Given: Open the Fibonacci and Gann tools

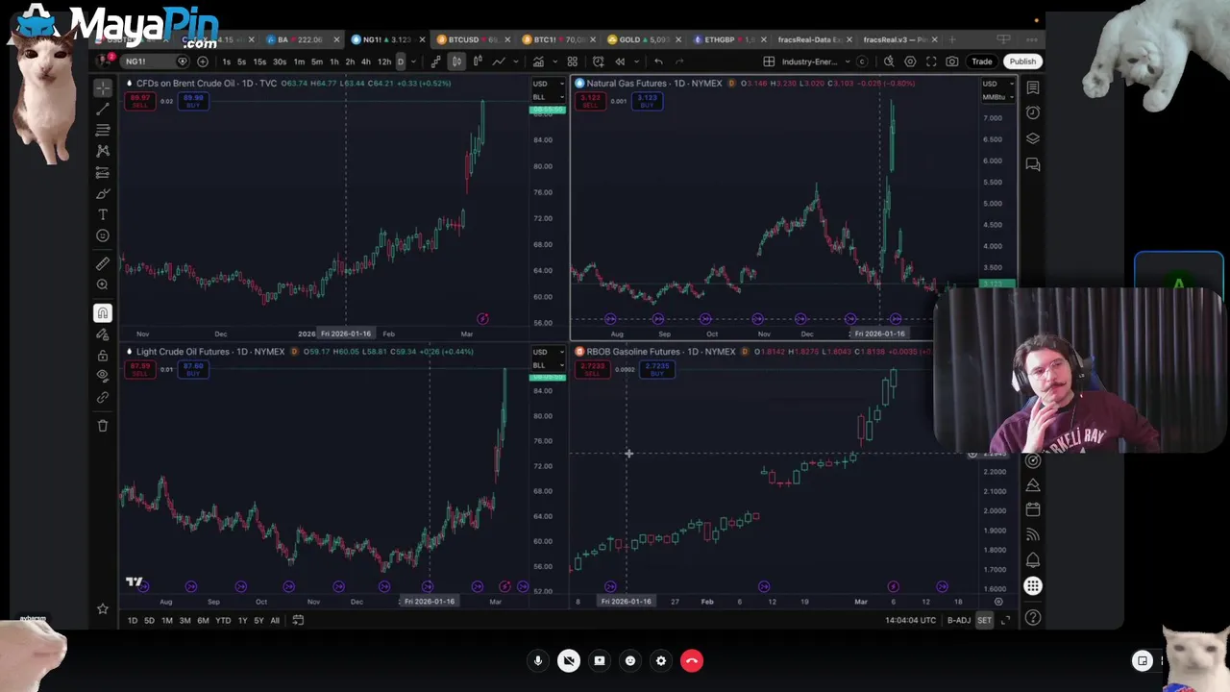Looking at the screenshot, I should [x=103, y=130].
